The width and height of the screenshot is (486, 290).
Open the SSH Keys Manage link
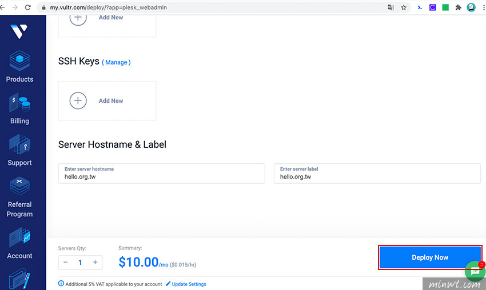coord(116,62)
